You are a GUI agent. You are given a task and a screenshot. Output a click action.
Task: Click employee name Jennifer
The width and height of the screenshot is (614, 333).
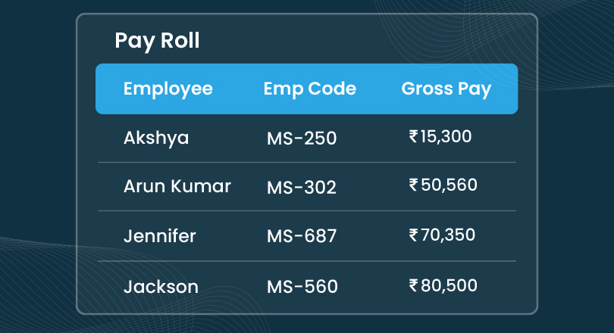[x=159, y=236]
